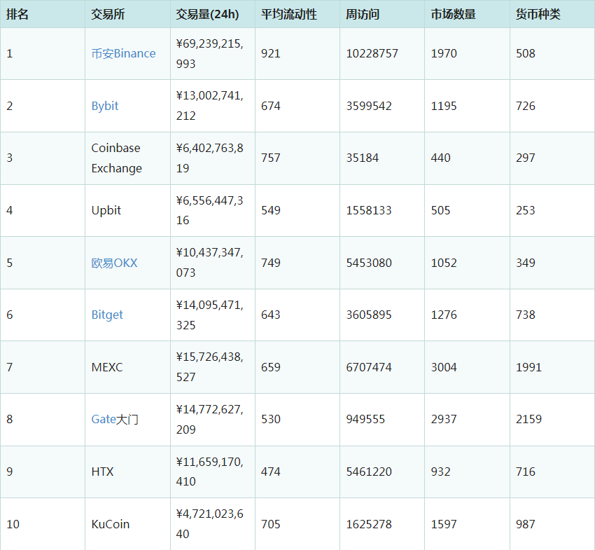Select market count 1276
The height and width of the screenshot is (550, 595).
(x=444, y=315)
